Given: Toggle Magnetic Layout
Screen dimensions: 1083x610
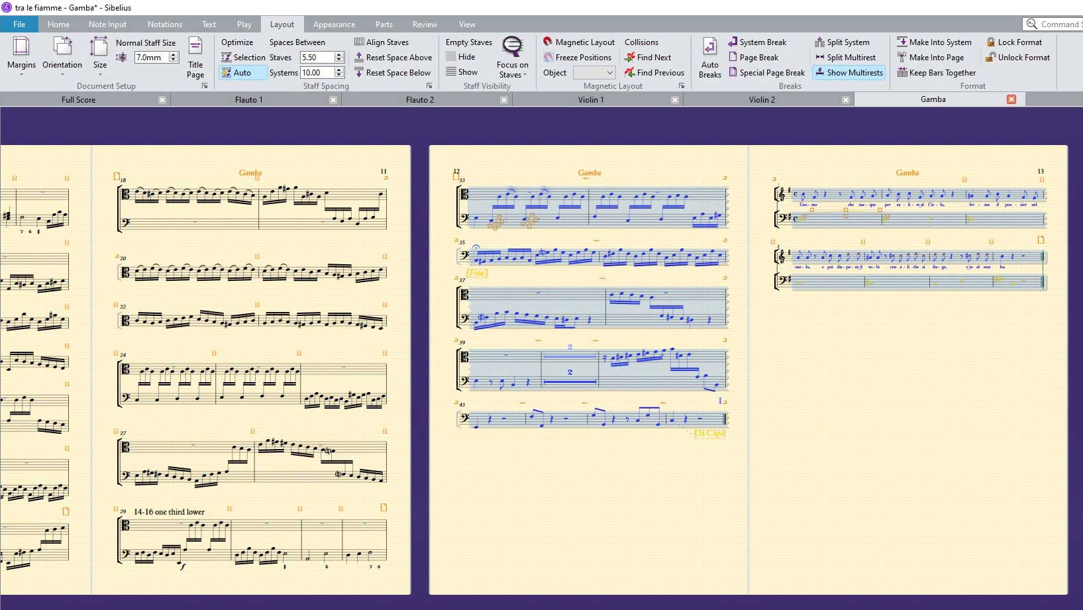Looking at the screenshot, I should pyautogui.click(x=579, y=42).
